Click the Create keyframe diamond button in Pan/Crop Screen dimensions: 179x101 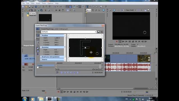tap(74, 73)
